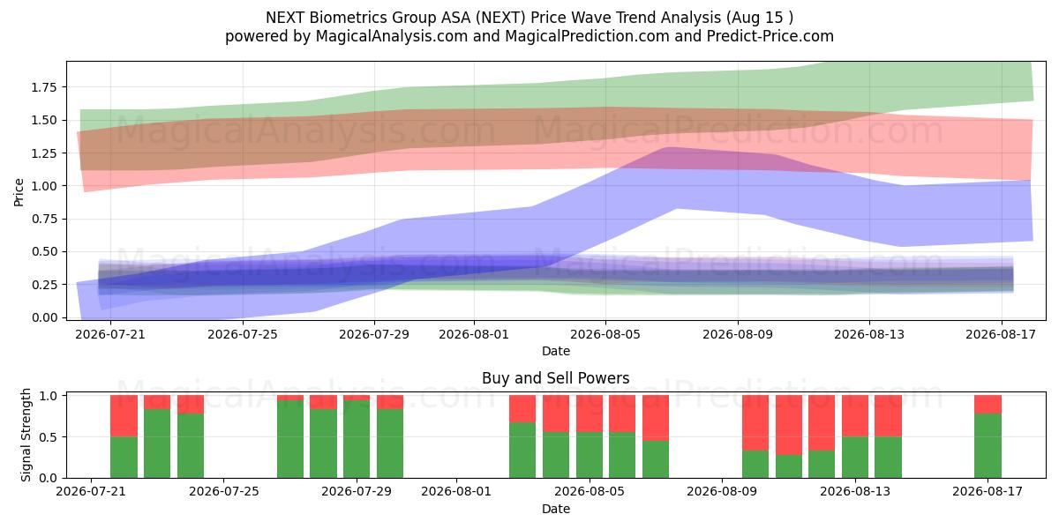This screenshot has height=529, width=1059.
Task: Click the 2026-07-21 date label under the price chart
Action: coord(110,335)
